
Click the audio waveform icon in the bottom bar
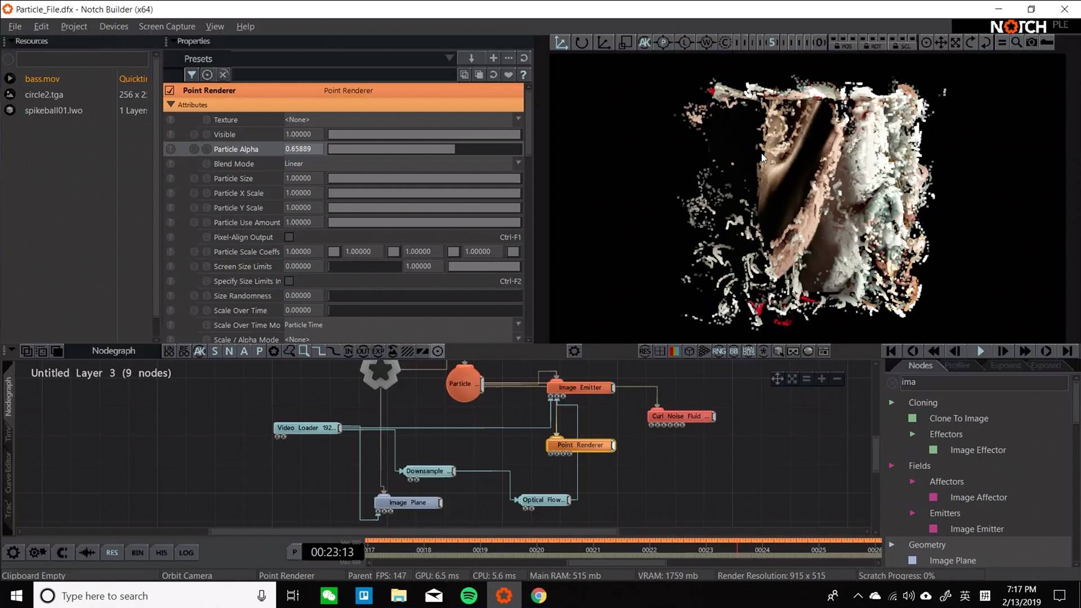point(87,552)
